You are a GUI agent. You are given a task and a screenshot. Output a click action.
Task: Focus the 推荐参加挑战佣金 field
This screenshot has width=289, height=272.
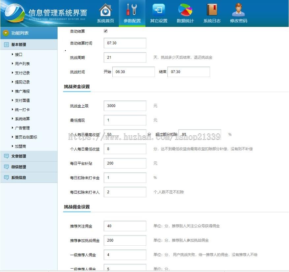point(125,240)
